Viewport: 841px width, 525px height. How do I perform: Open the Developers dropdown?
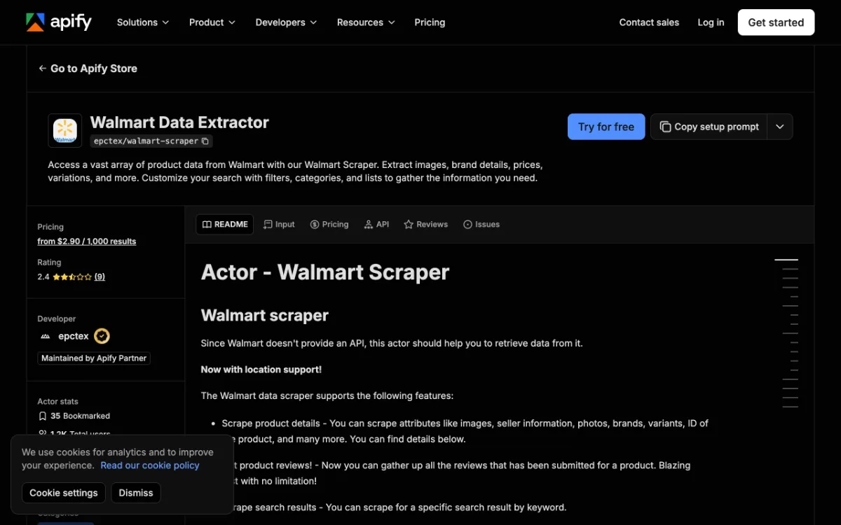click(x=286, y=22)
